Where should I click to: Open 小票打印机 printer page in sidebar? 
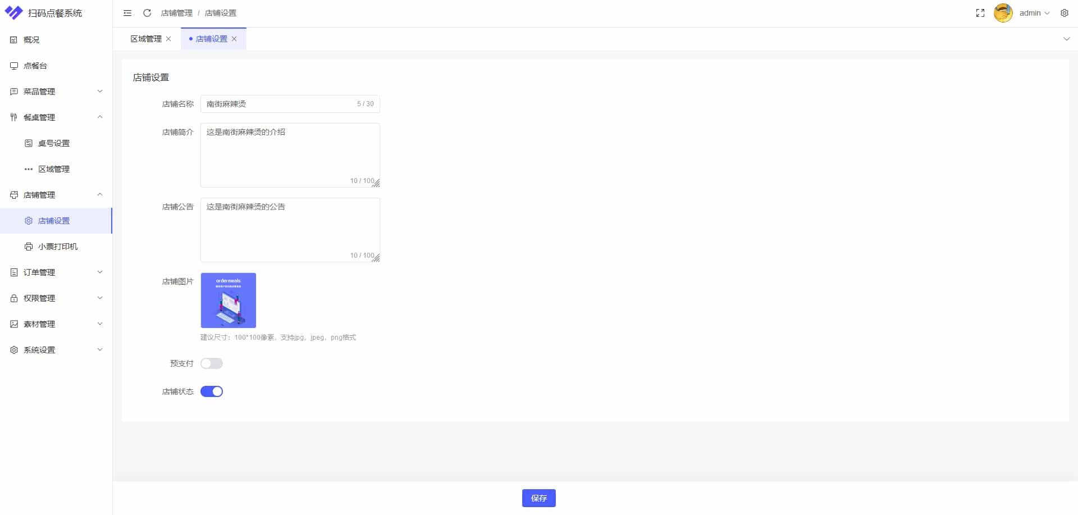(57, 247)
